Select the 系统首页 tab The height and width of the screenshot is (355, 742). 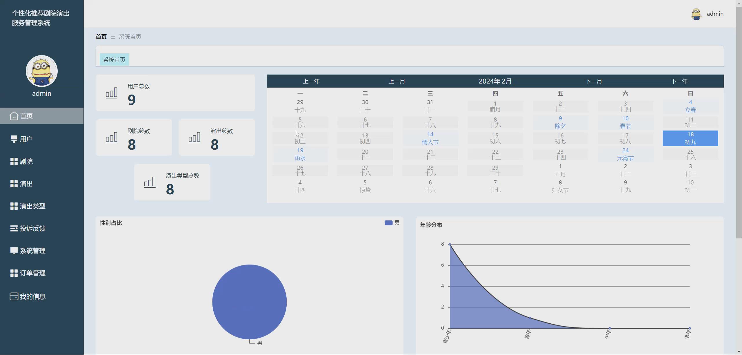coord(114,60)
